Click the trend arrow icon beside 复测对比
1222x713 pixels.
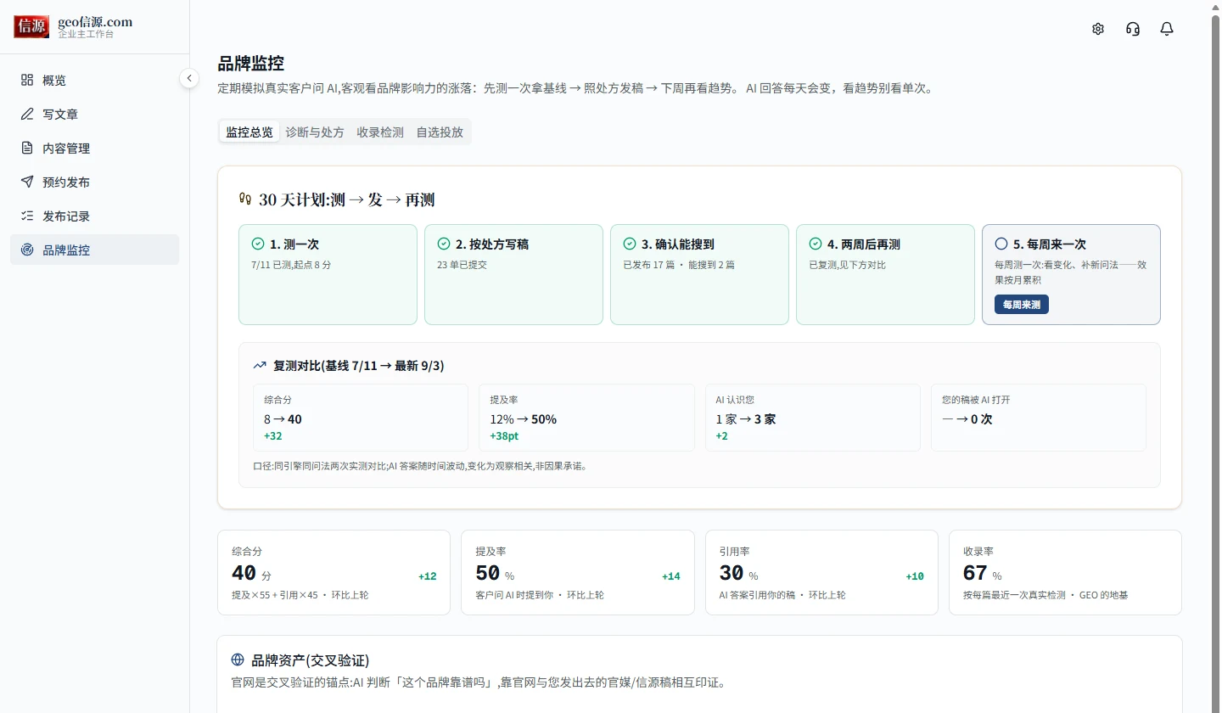coord(260,366)
